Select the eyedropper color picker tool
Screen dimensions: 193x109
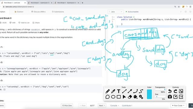[113, 91]
